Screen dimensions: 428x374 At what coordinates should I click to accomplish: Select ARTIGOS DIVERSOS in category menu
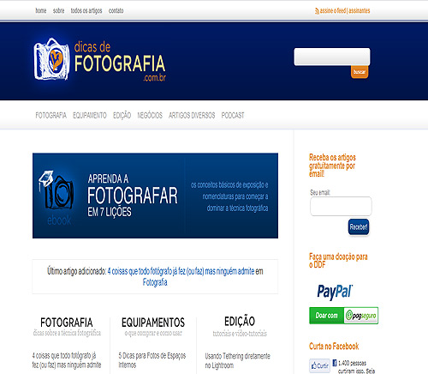192,115
